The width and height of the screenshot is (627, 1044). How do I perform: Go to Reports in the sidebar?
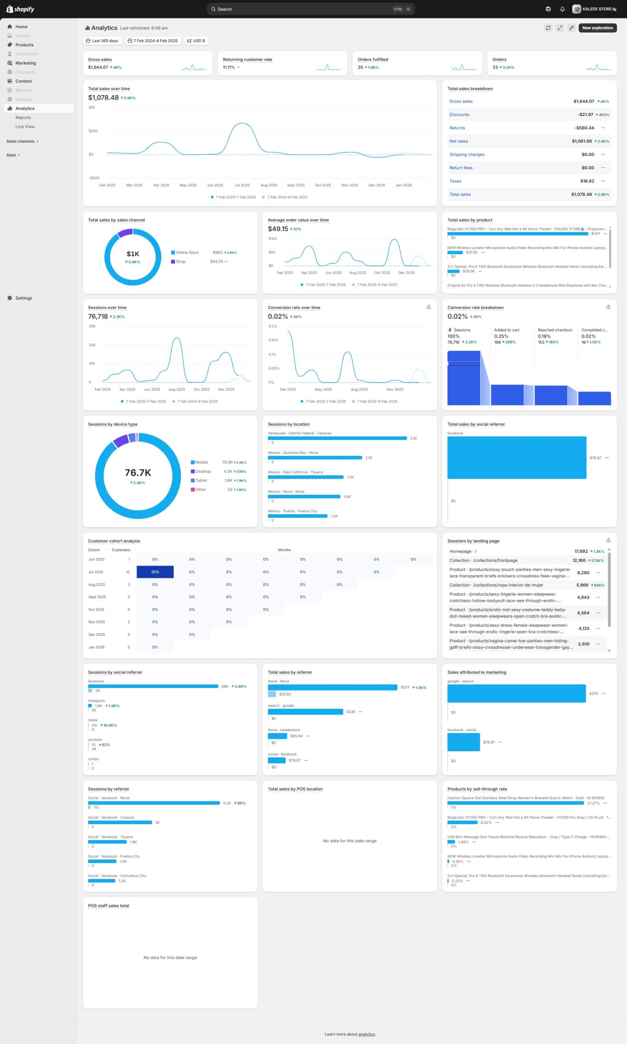[23, 117]
